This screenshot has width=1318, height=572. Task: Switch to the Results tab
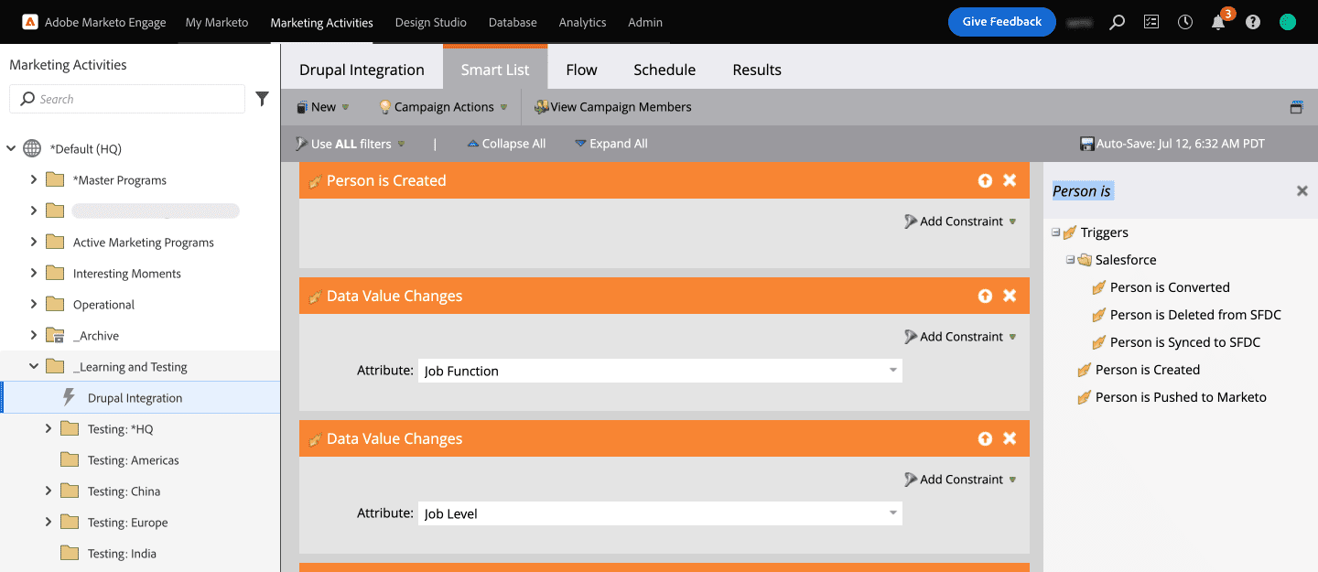tap(757, 70)
